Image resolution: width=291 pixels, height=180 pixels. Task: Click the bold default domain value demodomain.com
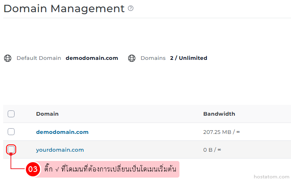tap(92, 58)
